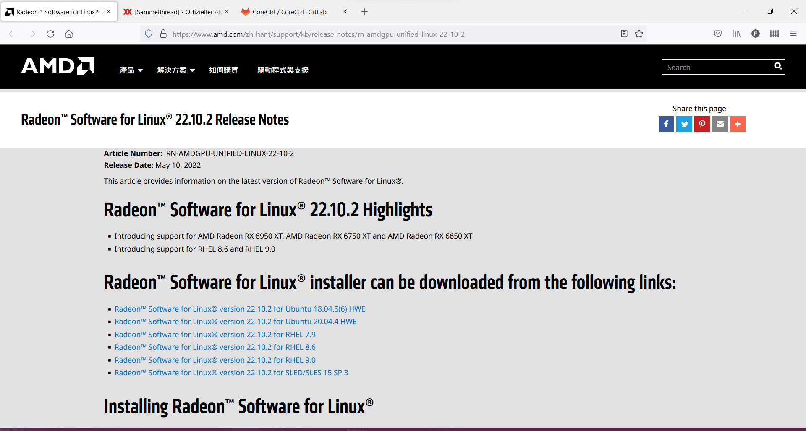Viewport: 806px width, 431px height.
Task: Switch to CoreCtrl GitLab tab
Action: (294, 12)
